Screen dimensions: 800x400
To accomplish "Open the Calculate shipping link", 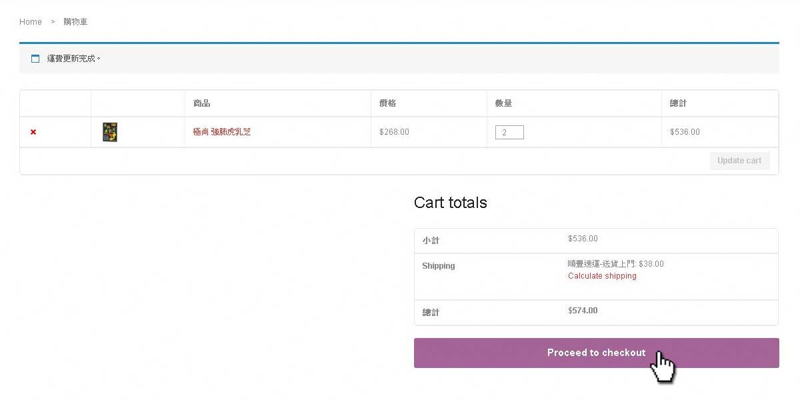I will (602, 276).
